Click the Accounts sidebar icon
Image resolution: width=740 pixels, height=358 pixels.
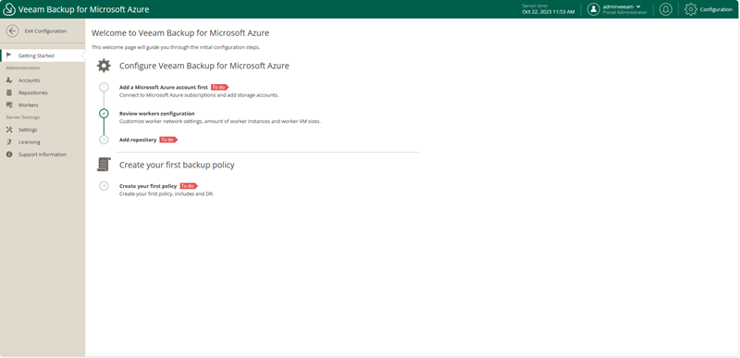[x=9, y=80]
